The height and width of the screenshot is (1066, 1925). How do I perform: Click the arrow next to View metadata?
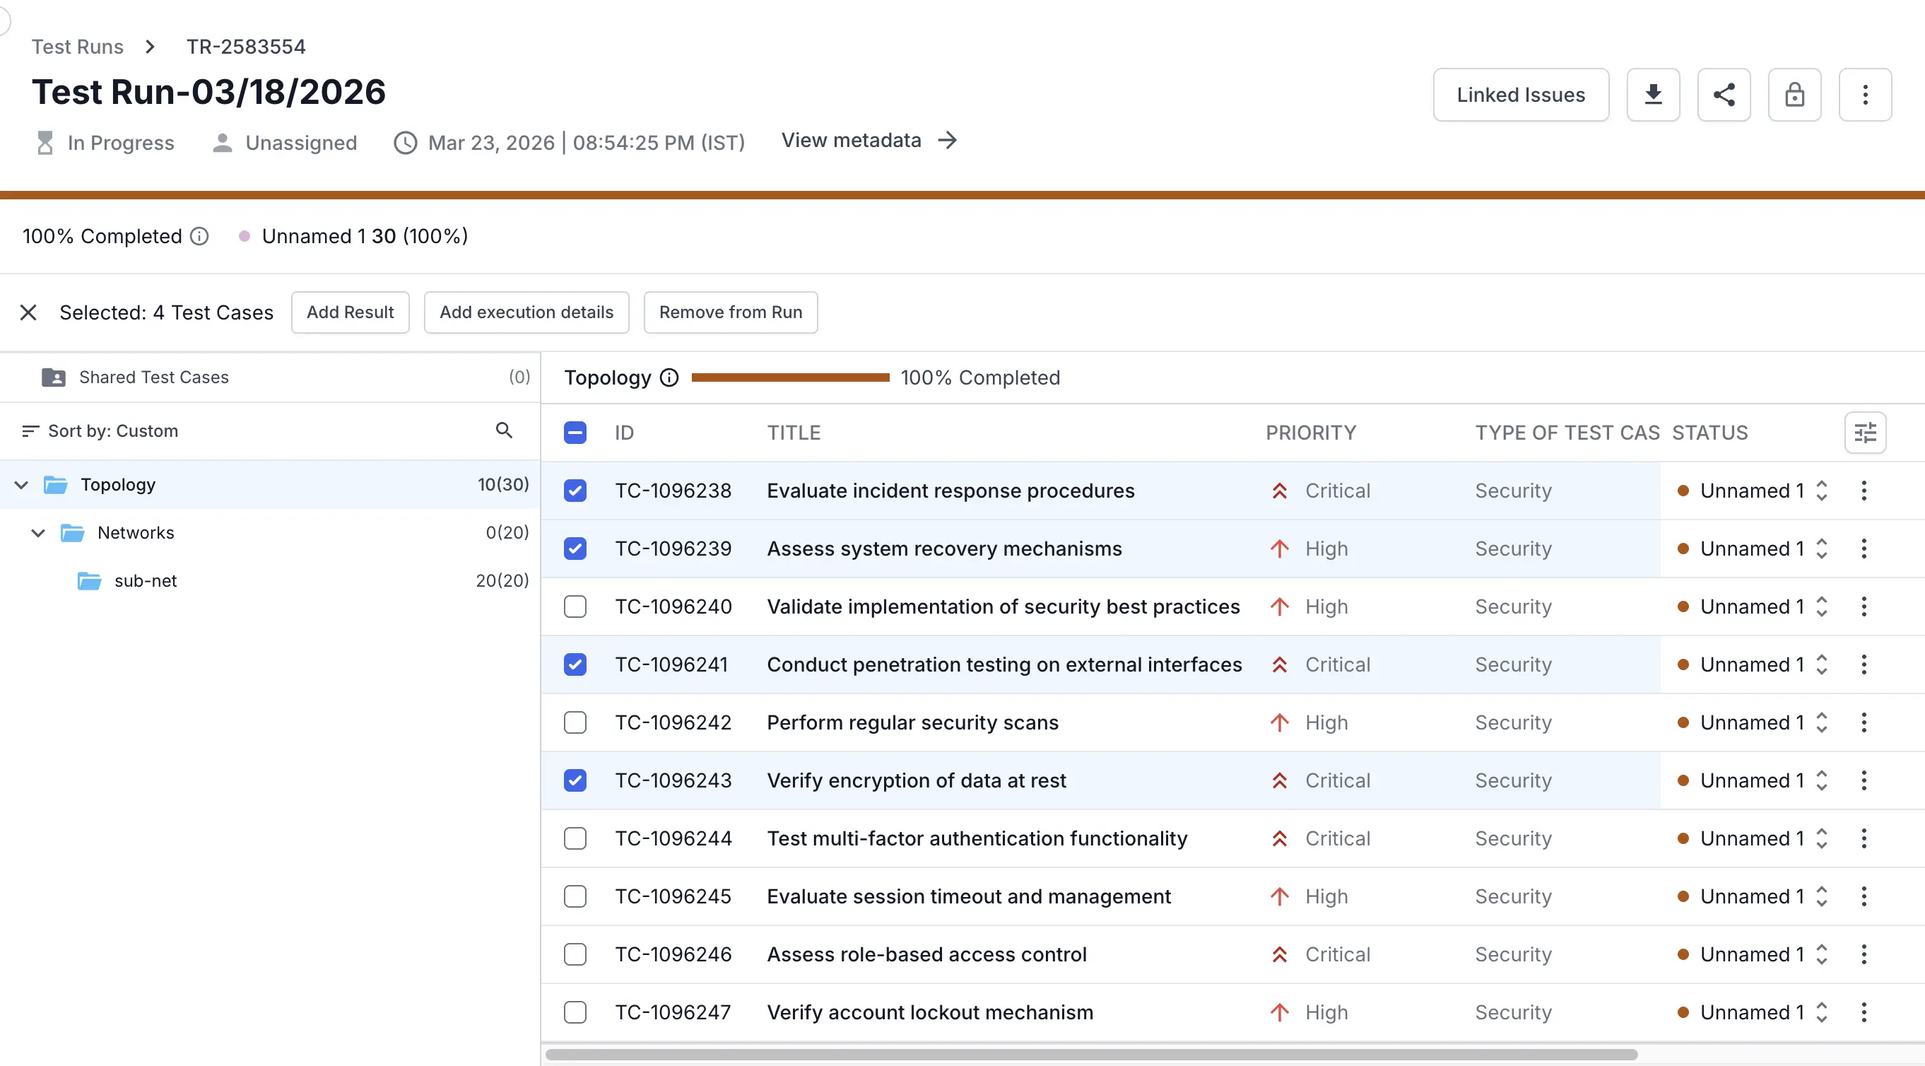[x=948, y=141]
